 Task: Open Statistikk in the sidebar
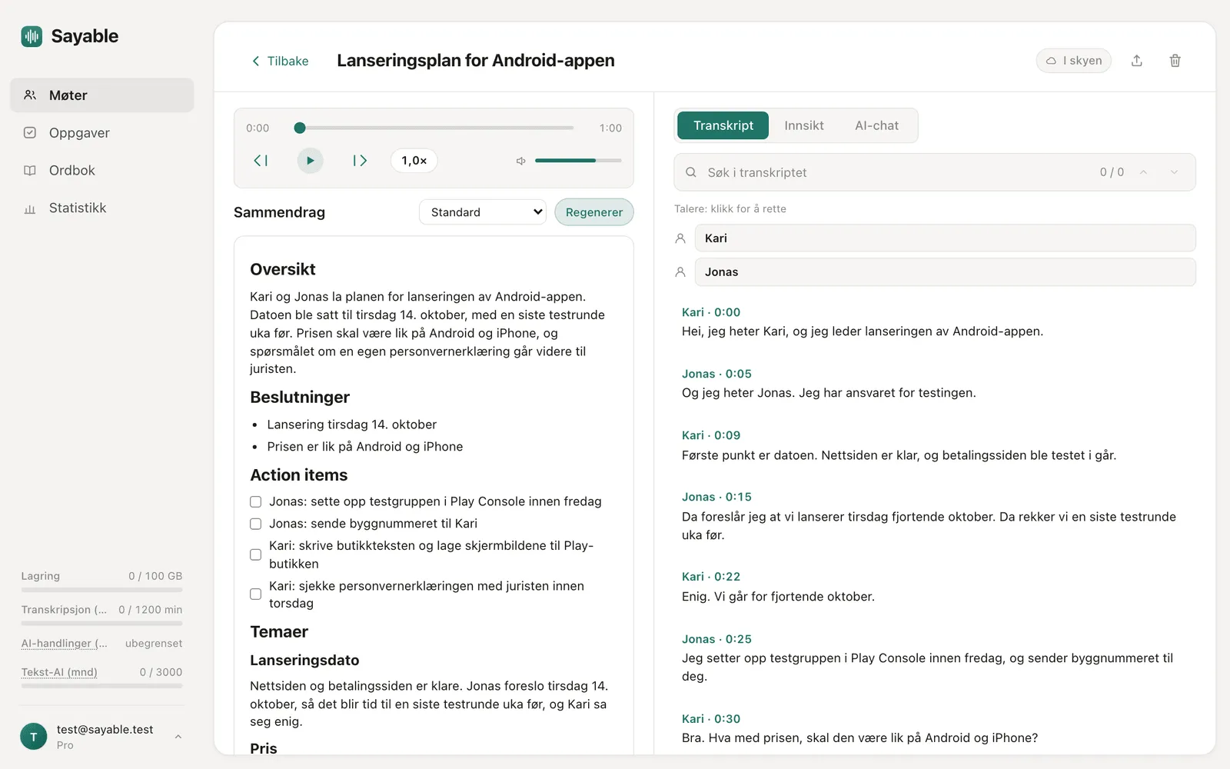click(101, 208)
